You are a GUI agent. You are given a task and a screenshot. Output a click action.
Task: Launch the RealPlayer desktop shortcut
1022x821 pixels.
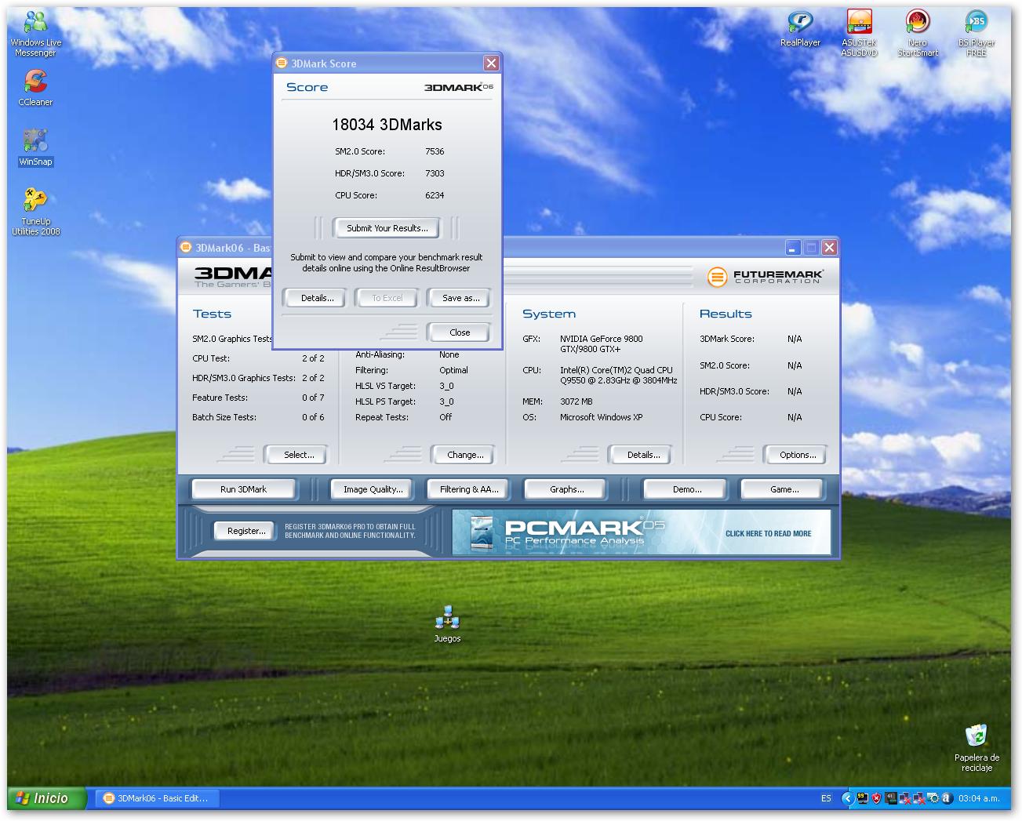[800, 28]
